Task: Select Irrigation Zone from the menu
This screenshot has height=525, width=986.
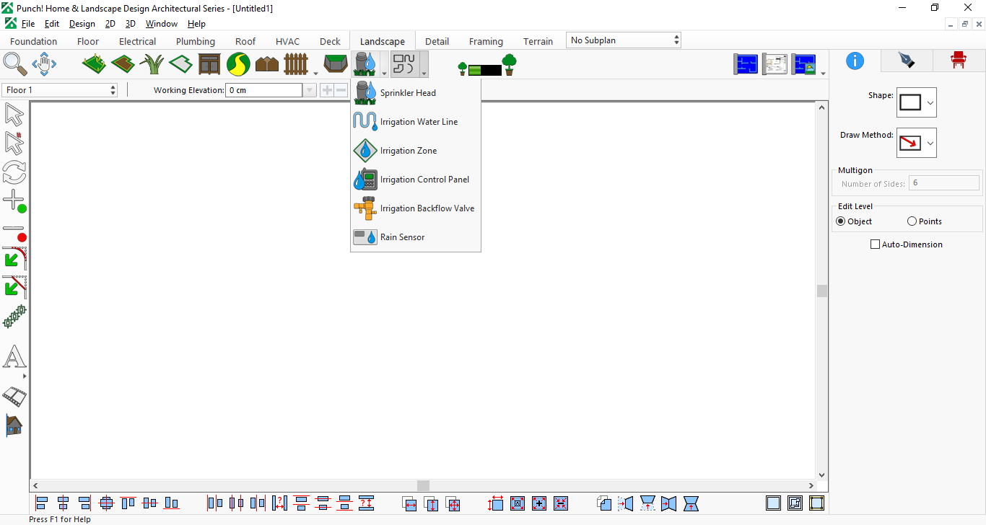Action: point(416,151)
